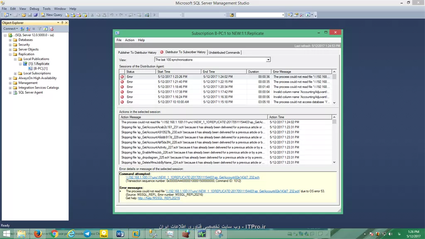425x239 pixels.
Task: Sort sessions by Duration column
Action: [259, 72]
